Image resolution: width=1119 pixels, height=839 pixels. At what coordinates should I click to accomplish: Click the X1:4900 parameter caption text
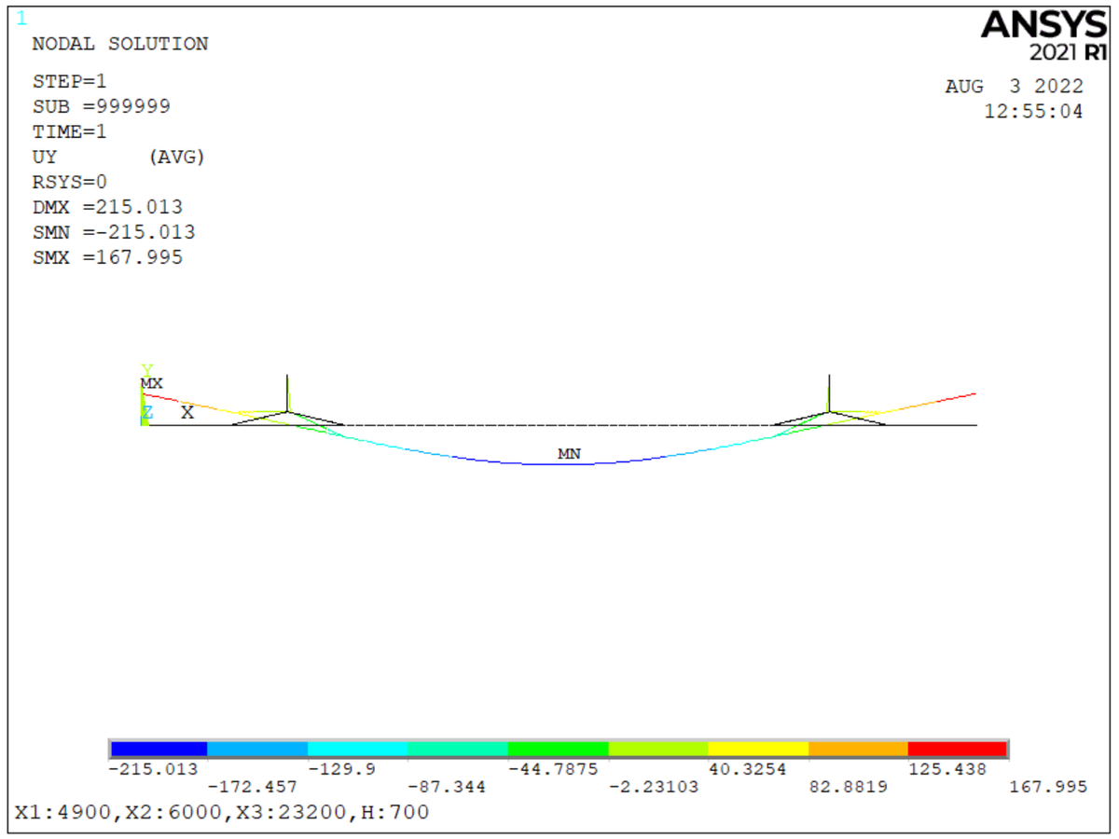point(222,812)
